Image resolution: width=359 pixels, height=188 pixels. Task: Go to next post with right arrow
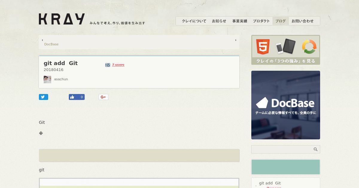(236, 40)
